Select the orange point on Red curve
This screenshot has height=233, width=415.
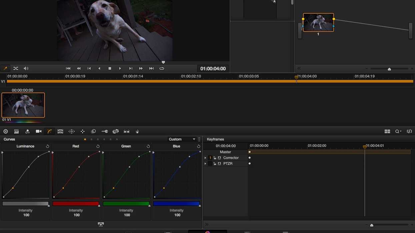tap(63, 188)
